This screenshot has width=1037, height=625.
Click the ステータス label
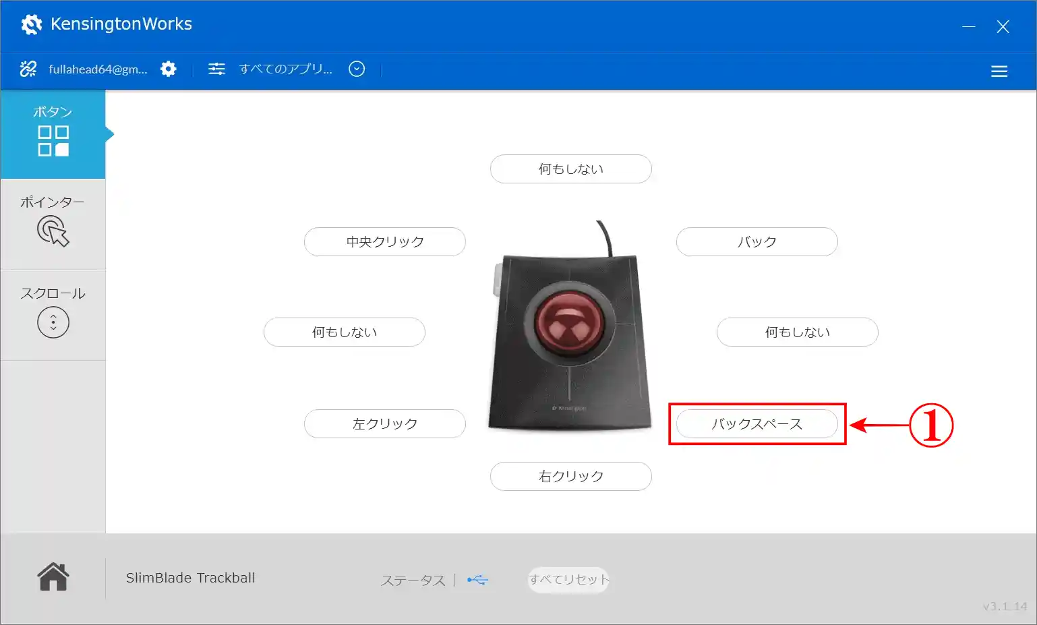tap(413, 581)
